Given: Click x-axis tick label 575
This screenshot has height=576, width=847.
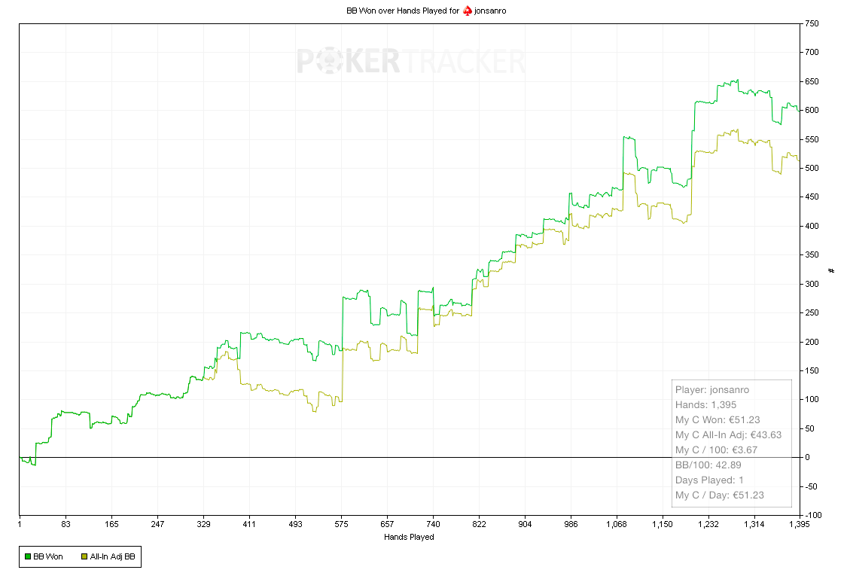Looking at the screenshot, I should point(341,524).
